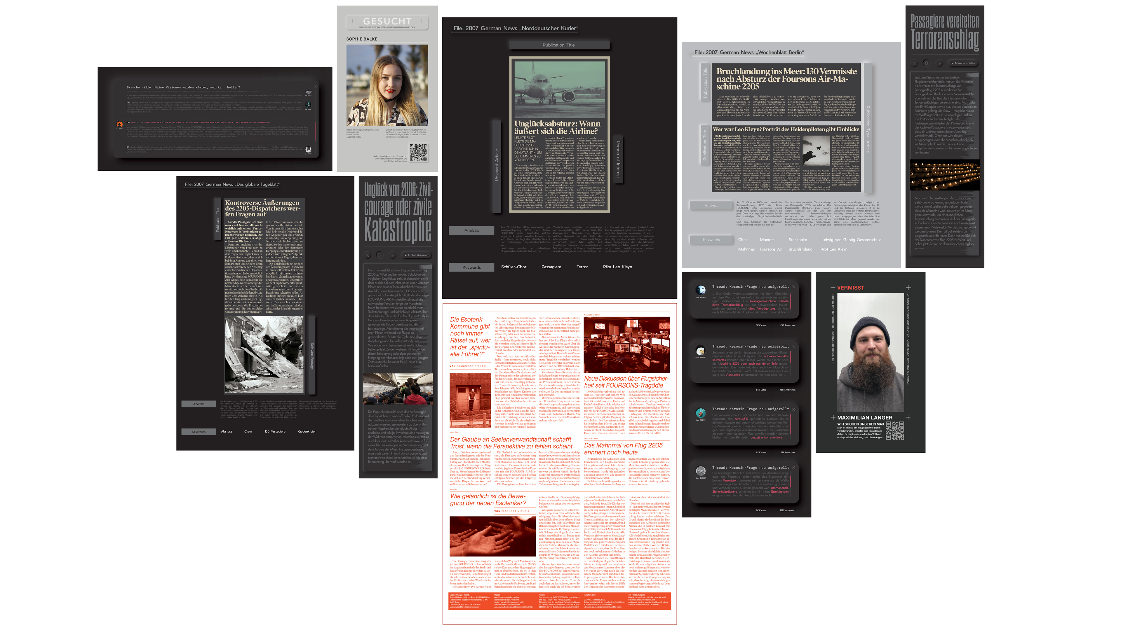Open headline Neue Diskussion über Flugsicherheit
The width and height of the screenshot is (1121, 630).
(x=626, y=382)
